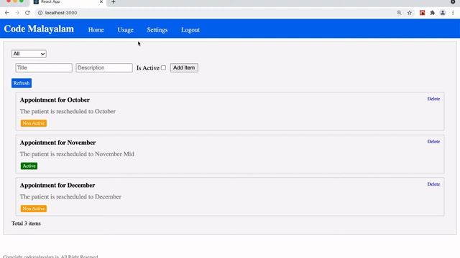
Task: Click the localhost:3000 address bar
Action: 217,13
